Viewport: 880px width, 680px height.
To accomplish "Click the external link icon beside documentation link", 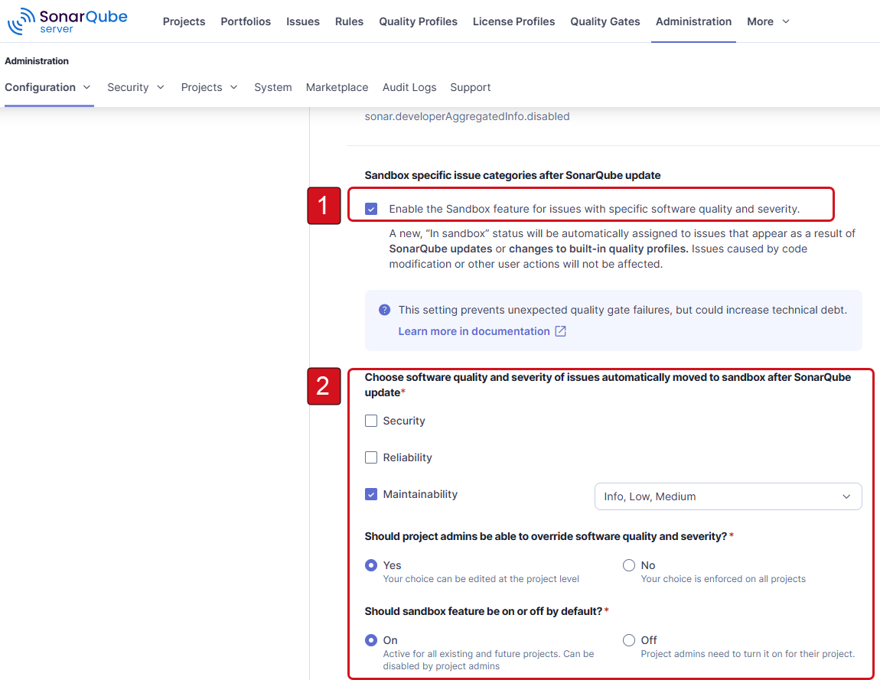I will click(561, 330).
